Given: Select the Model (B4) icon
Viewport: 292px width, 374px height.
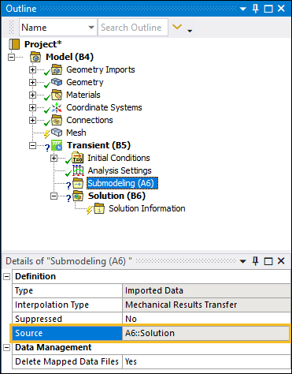Looking at the screenshot, I should click(35, 57).
